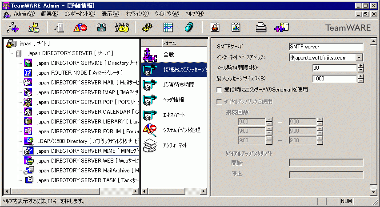Image resolution: width=380 pixels, height=207 pixels.
Task: Click the 最大メッセージサイズ value field
Action: (335, 79)
